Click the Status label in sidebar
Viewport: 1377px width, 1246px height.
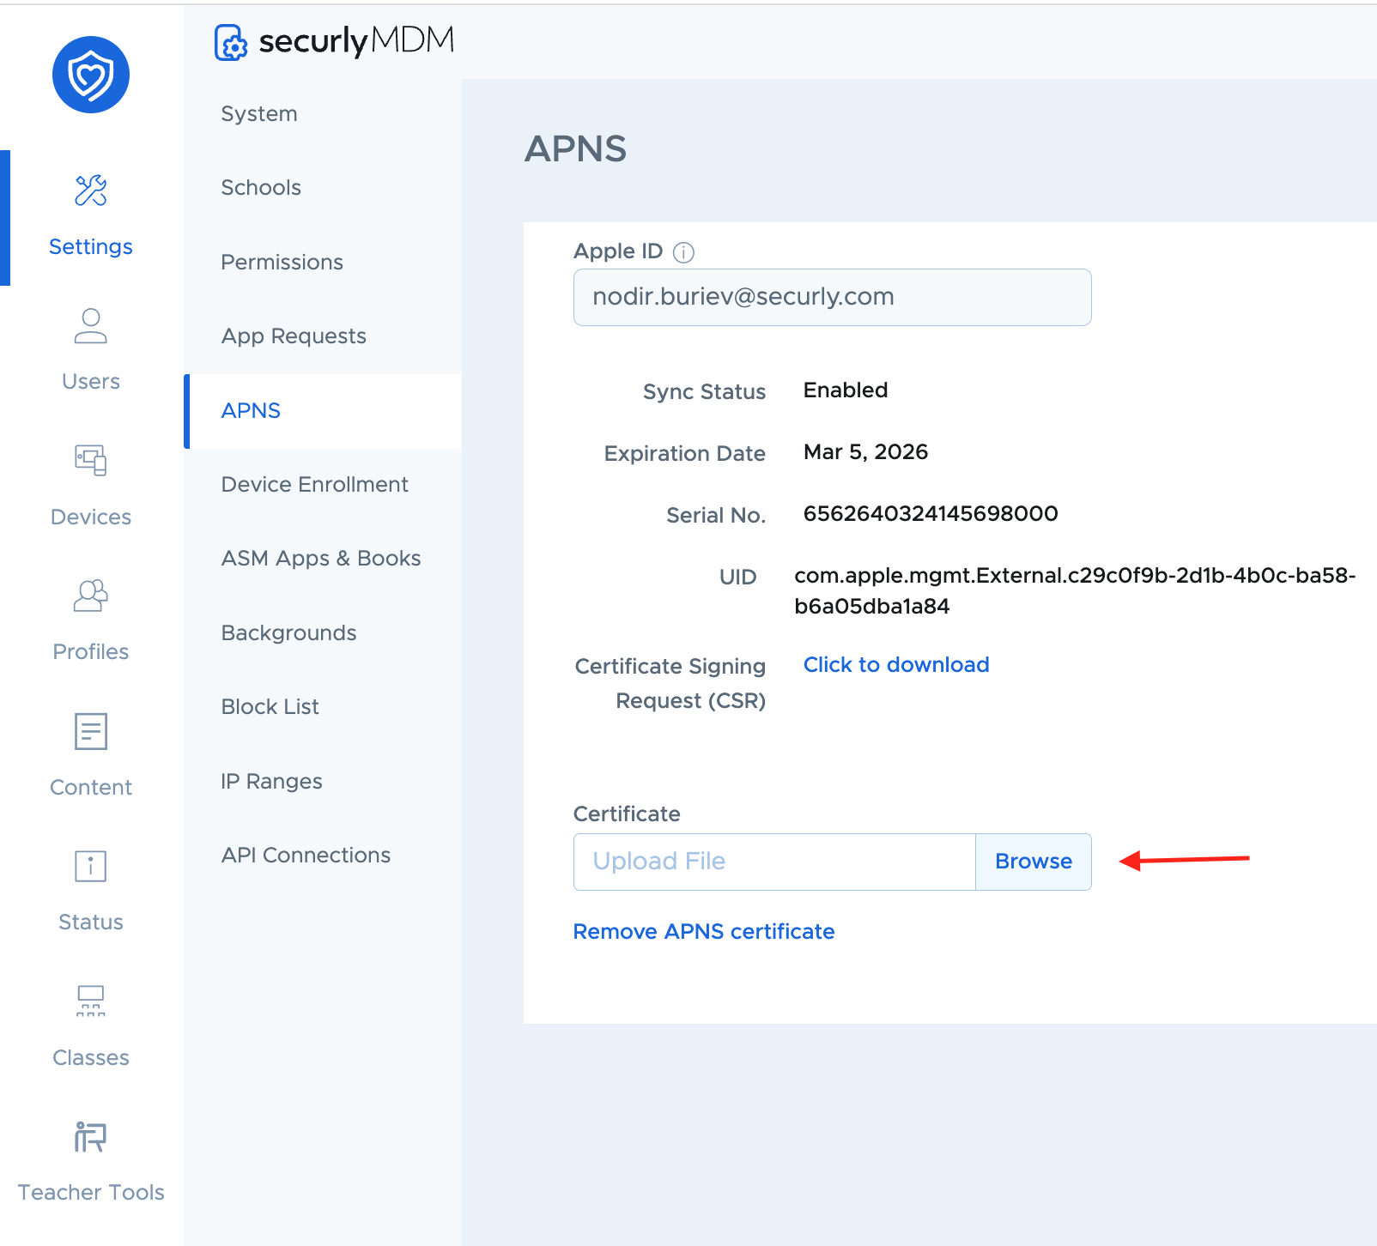point(91,922)
